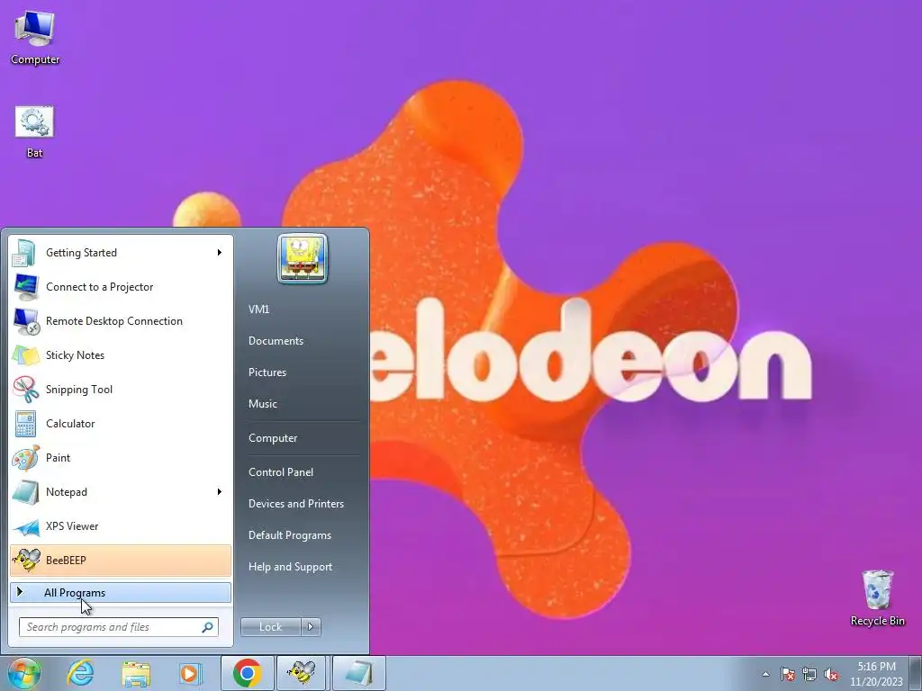Click the Paint palette icon

(25, 458)
